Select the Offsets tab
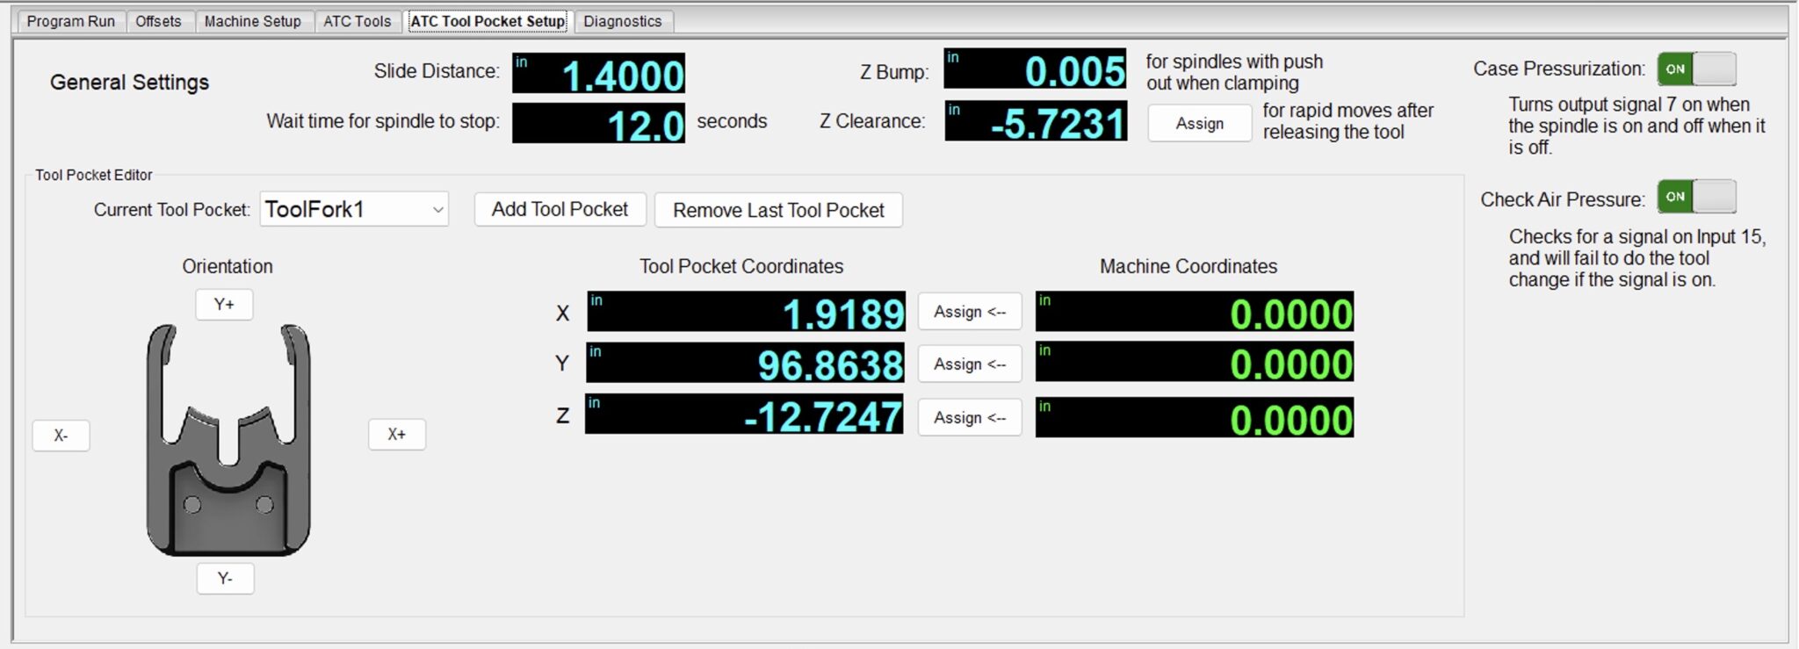Viewport: 1799px width, 649px height. pos(158,21)
